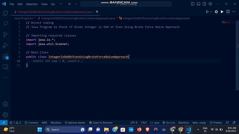The width and height of the screenshot is (239, 134).
Task: Open a remote window from status bar
Action: coord(4,122)
